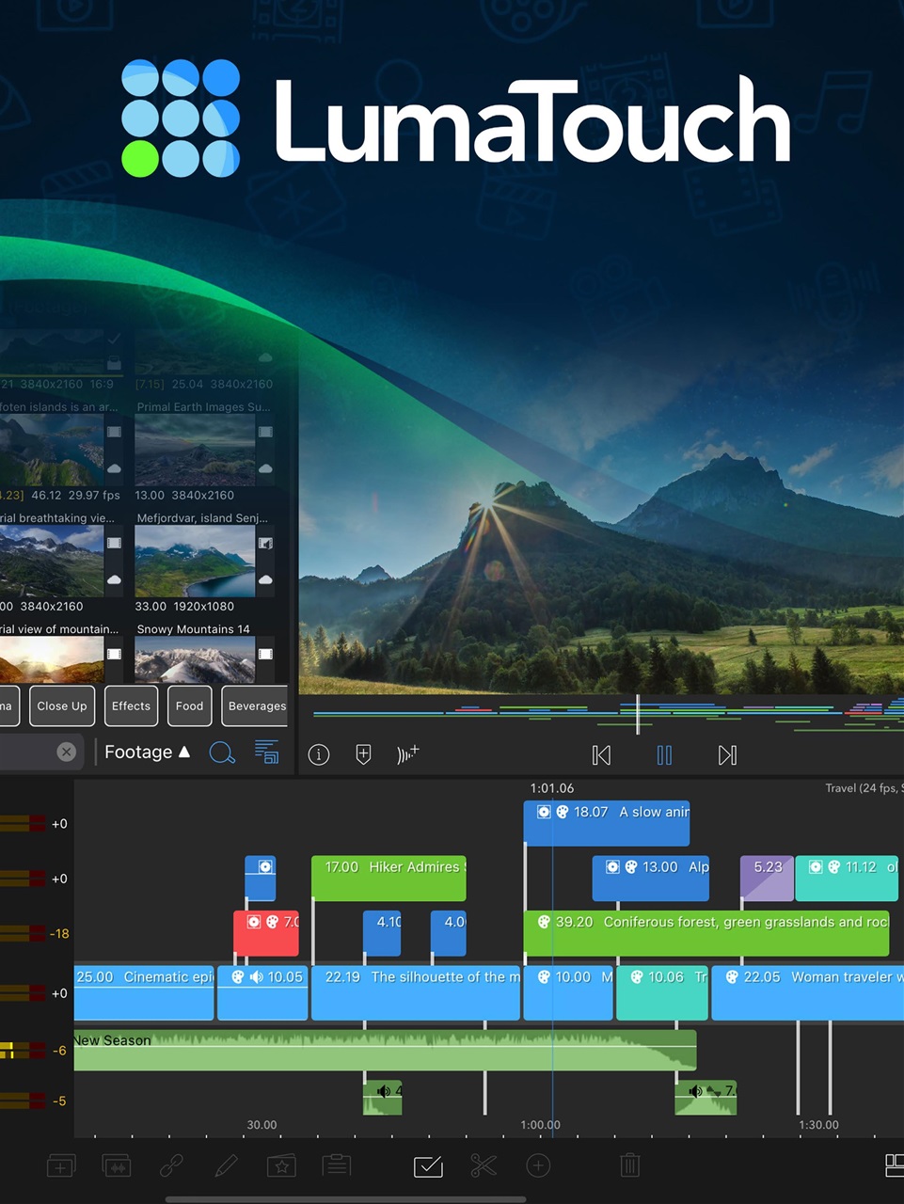Image resolution: width=904 pixels, height=1204 pixels.
Task: Add a marker with the shield icon
Action: coord(363,754)
